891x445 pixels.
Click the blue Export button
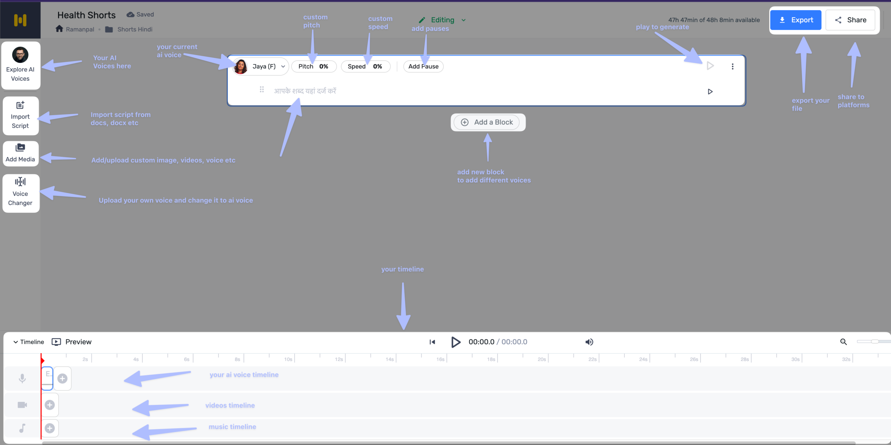click(795, 20)
